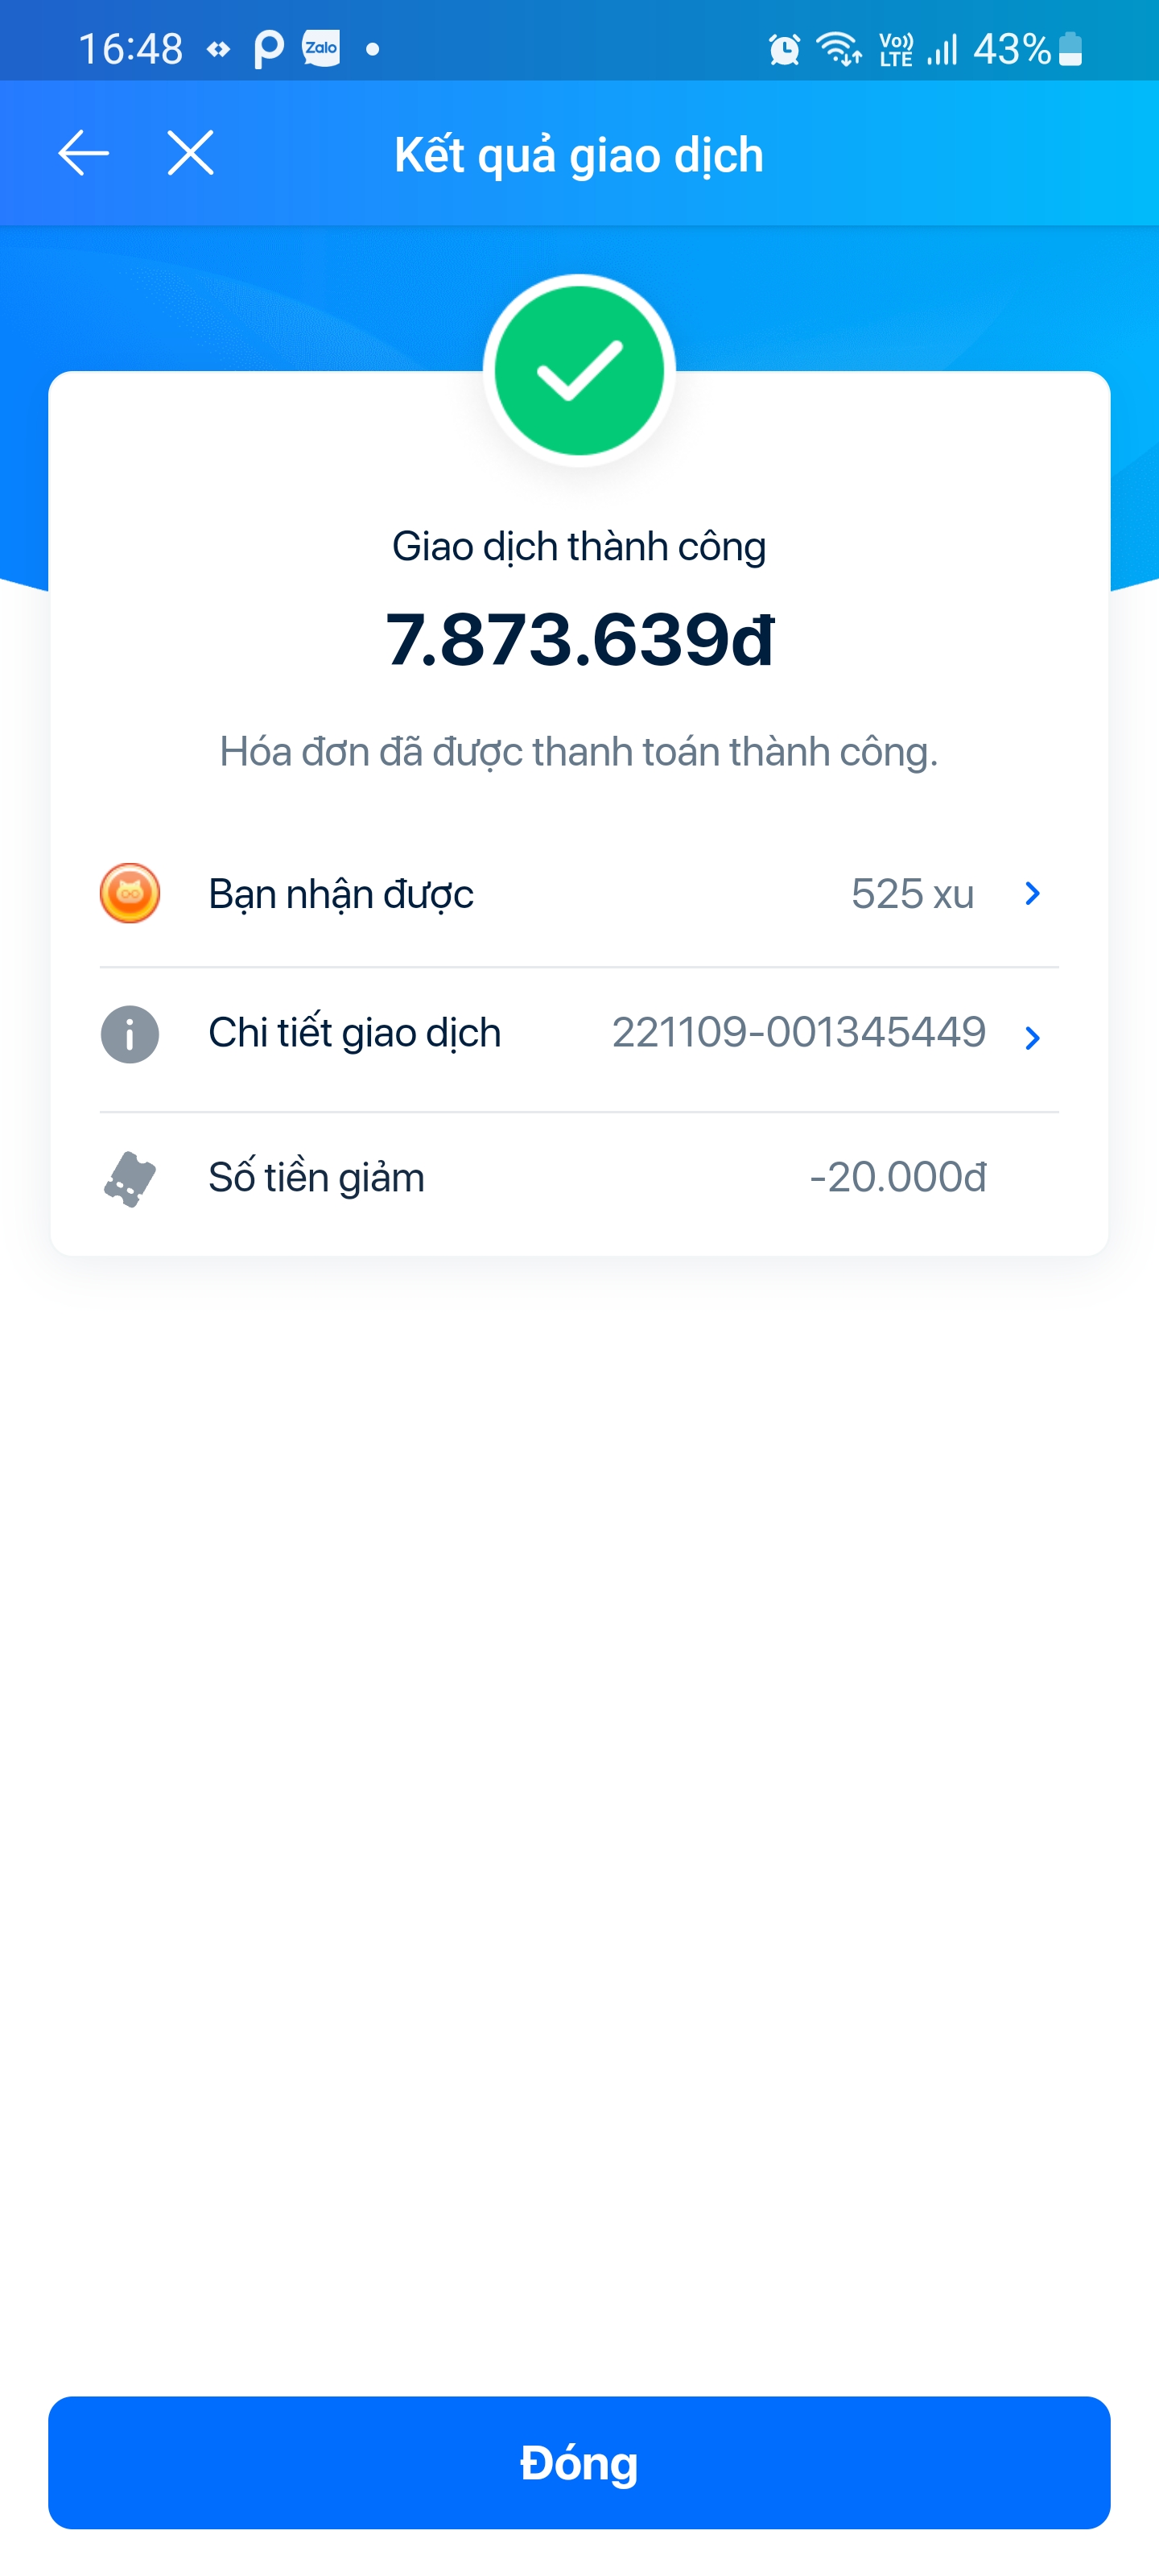The height and width of the screenshot is (2576, 1159).
Task: Tap the gray info circle icon
Action: [130, 1034]
